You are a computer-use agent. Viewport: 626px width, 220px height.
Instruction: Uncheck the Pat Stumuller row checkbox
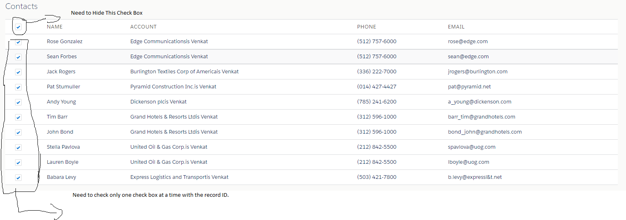pos(18,87)
